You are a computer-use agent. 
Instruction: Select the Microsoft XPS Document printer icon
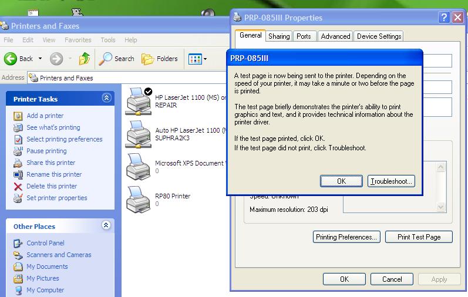138,167
